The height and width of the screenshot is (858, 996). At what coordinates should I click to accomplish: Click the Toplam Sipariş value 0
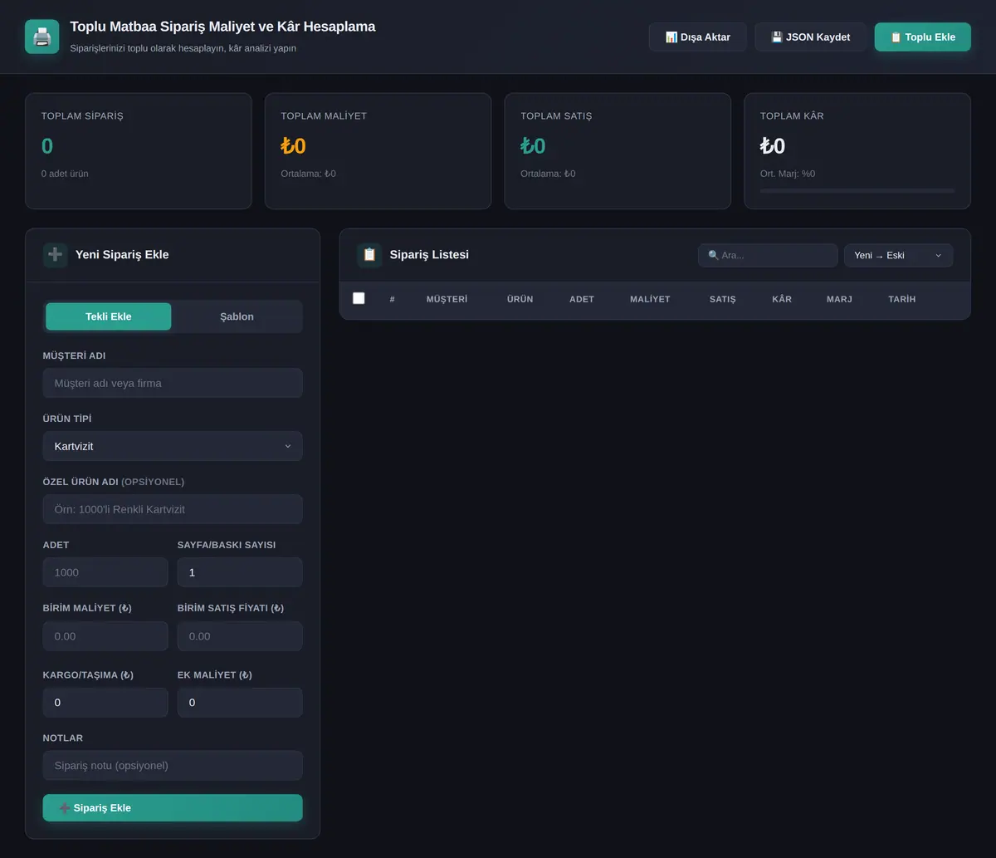47,146
